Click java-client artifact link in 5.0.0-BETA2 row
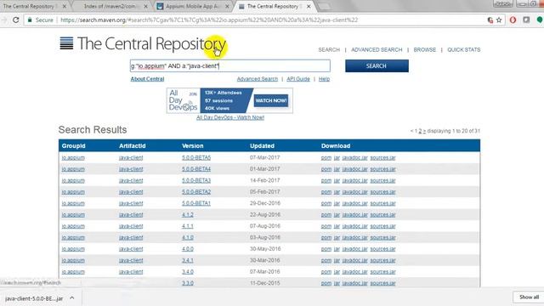This screenshot has height=306, width=544. click(131, 192)
